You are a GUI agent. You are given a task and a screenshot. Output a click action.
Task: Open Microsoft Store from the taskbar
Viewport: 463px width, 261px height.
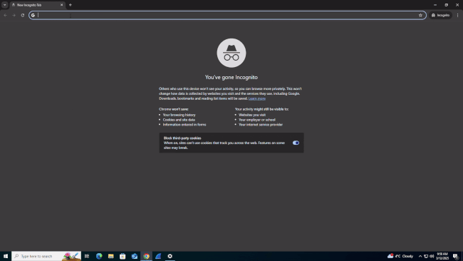(123, 256)
